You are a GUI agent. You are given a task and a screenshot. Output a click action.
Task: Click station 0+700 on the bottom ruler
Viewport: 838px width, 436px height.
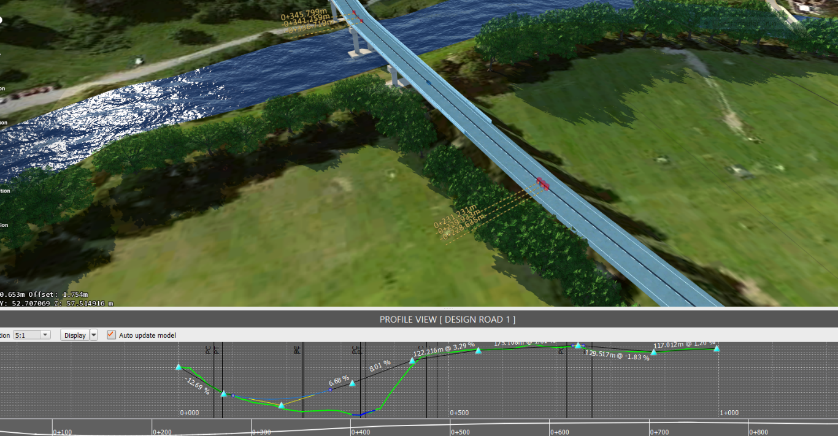[x=659, y=432]
